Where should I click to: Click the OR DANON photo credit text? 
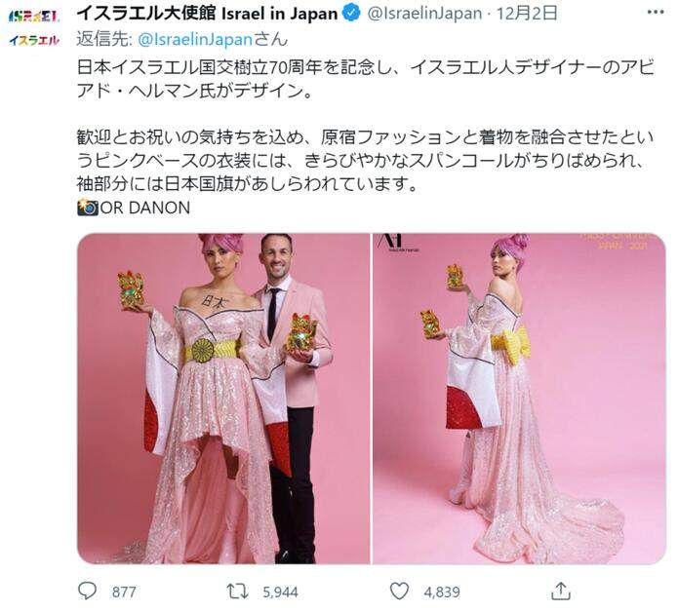[145, 208]
